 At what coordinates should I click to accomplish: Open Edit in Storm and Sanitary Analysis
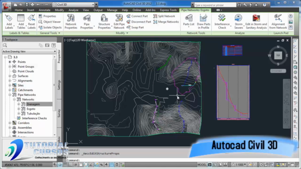[x=256, y=22]
